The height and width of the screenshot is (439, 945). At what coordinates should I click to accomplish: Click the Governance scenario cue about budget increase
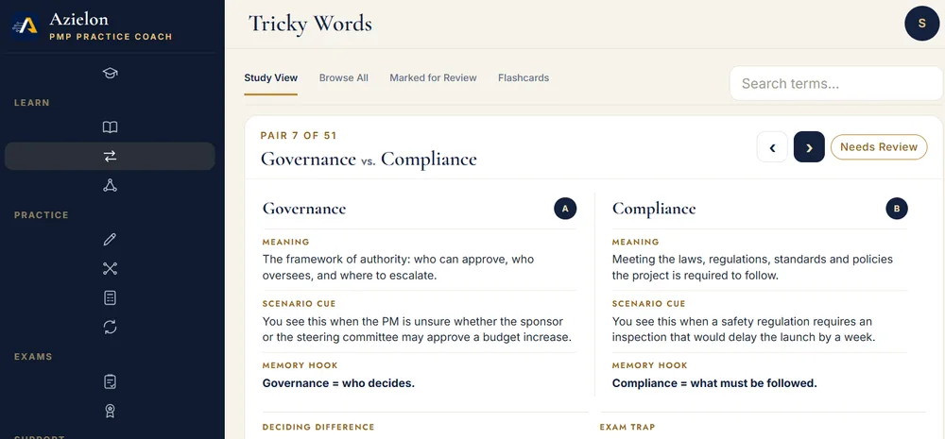coord(417,329)
